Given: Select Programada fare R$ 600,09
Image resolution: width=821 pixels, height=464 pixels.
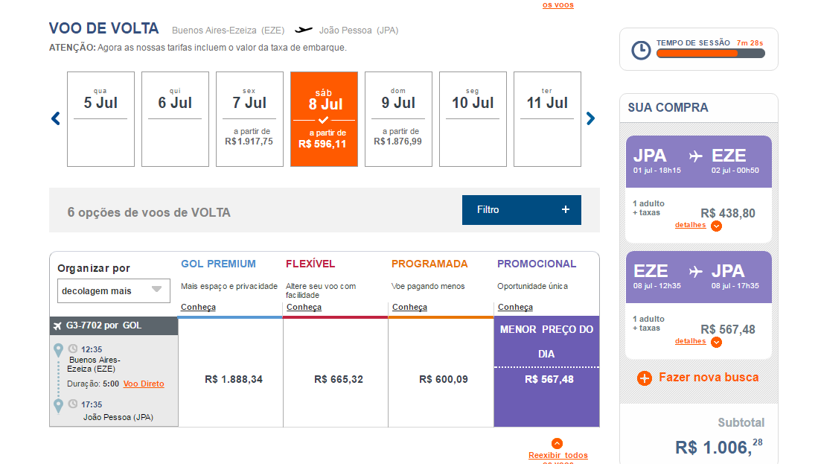Looking at the screenshot, I should (444, 379).
